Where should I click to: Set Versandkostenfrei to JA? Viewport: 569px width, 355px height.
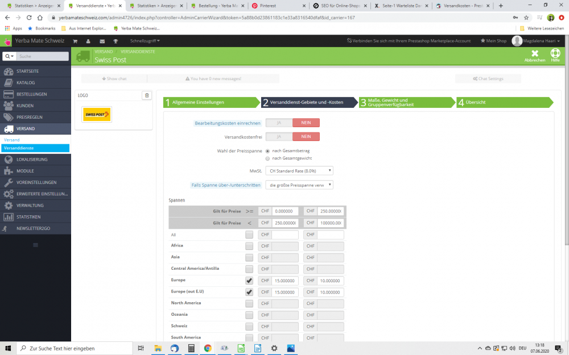pos(279,136)
